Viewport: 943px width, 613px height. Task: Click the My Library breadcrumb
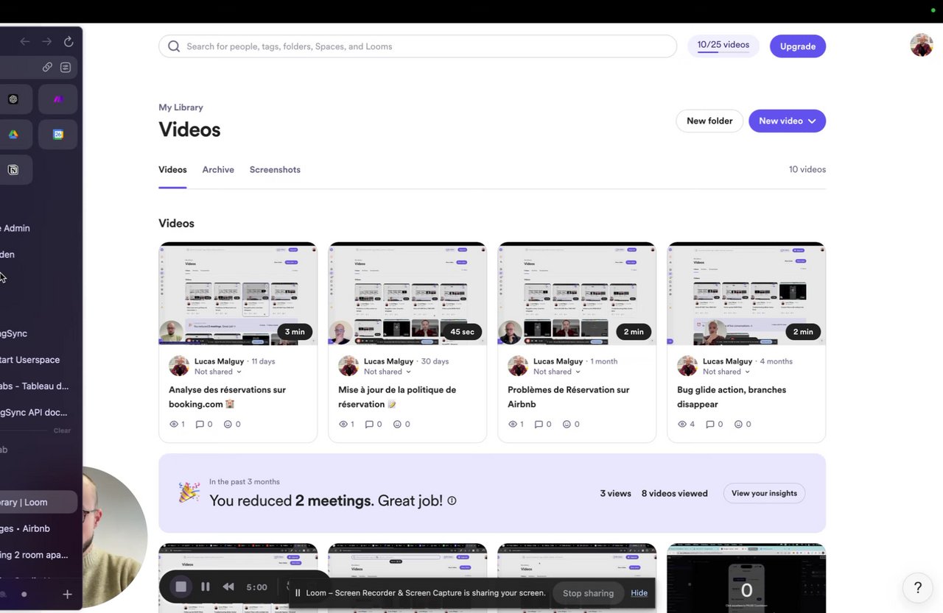pyautogui.click(x=180, y=107)
